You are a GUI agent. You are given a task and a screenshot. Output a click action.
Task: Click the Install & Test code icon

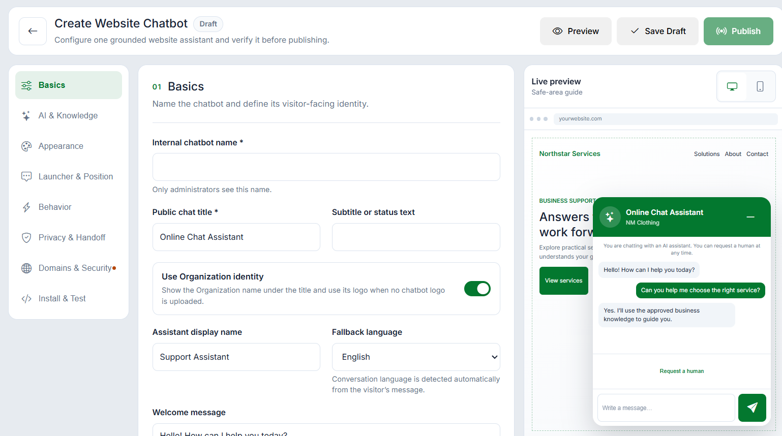pos(26,299)
